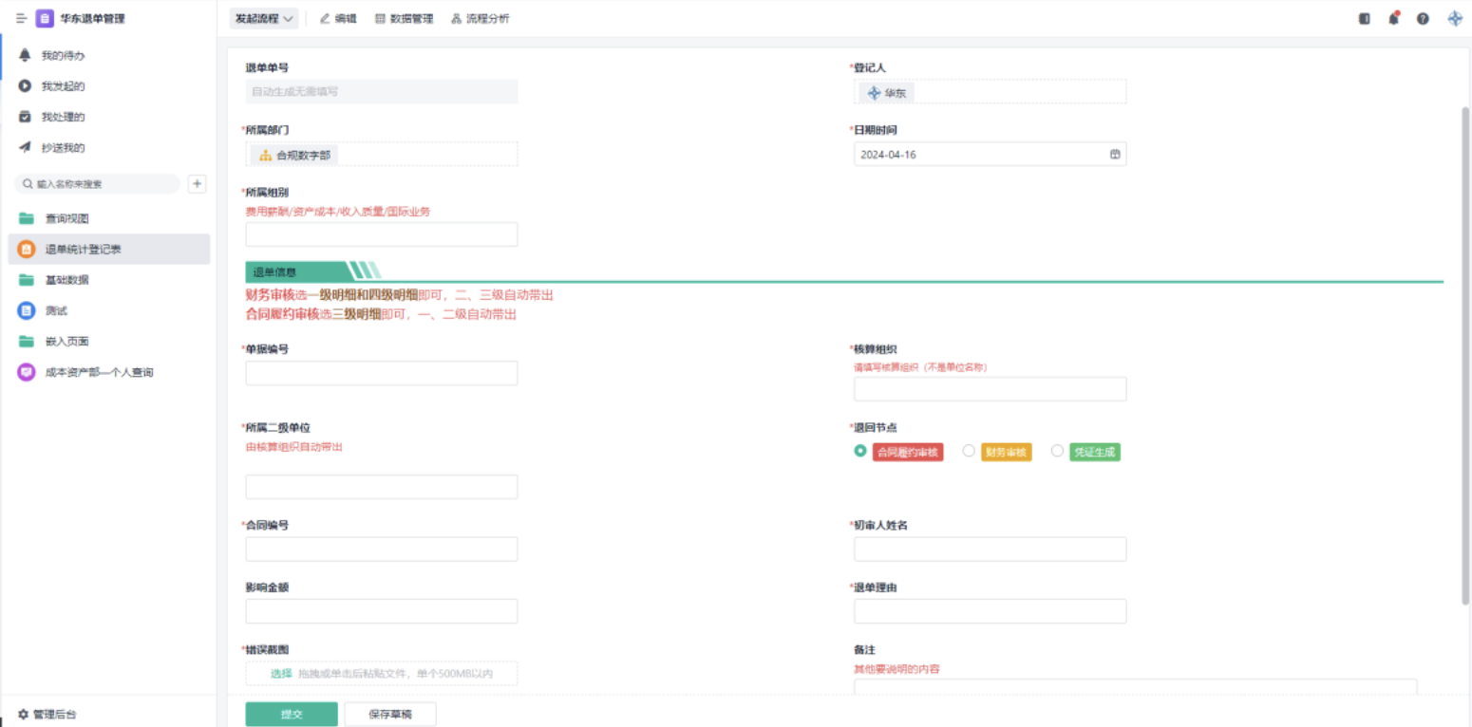Click the user avatar in top-right corner
This screenshot has width=1472, height=727.
point(1454,18)
